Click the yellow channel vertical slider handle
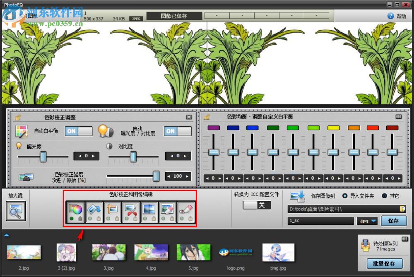Screen dimensions: 414x277 coord(333,152)
